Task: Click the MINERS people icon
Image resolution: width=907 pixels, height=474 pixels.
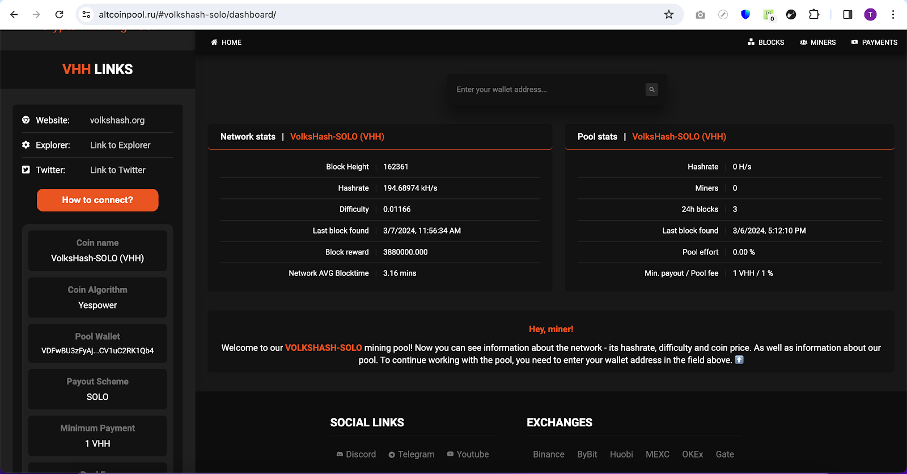Action: point(803,43)
